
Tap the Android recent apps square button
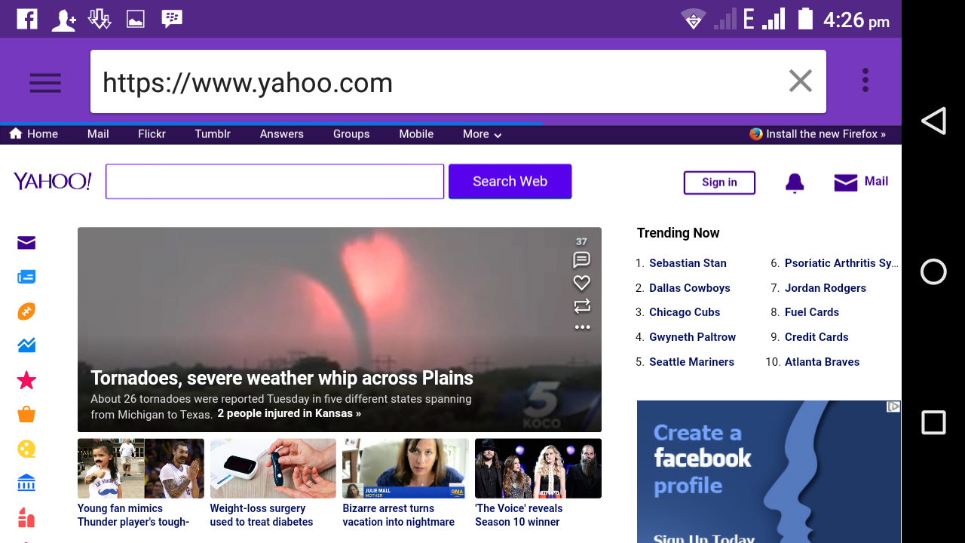(933, 422)
